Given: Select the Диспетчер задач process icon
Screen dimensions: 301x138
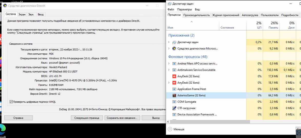Looking at the screenshot, I should (174, 42).
